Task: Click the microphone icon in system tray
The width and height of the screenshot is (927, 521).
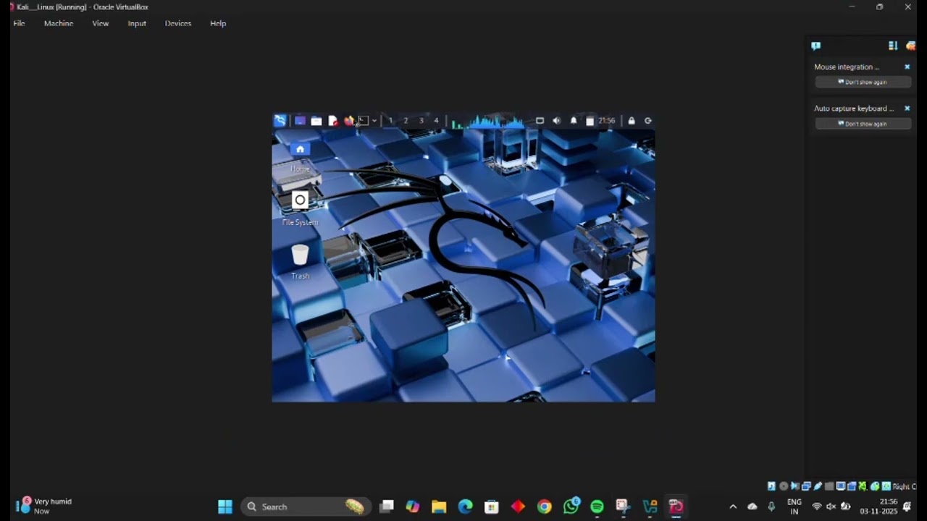Action: [771, 507]
